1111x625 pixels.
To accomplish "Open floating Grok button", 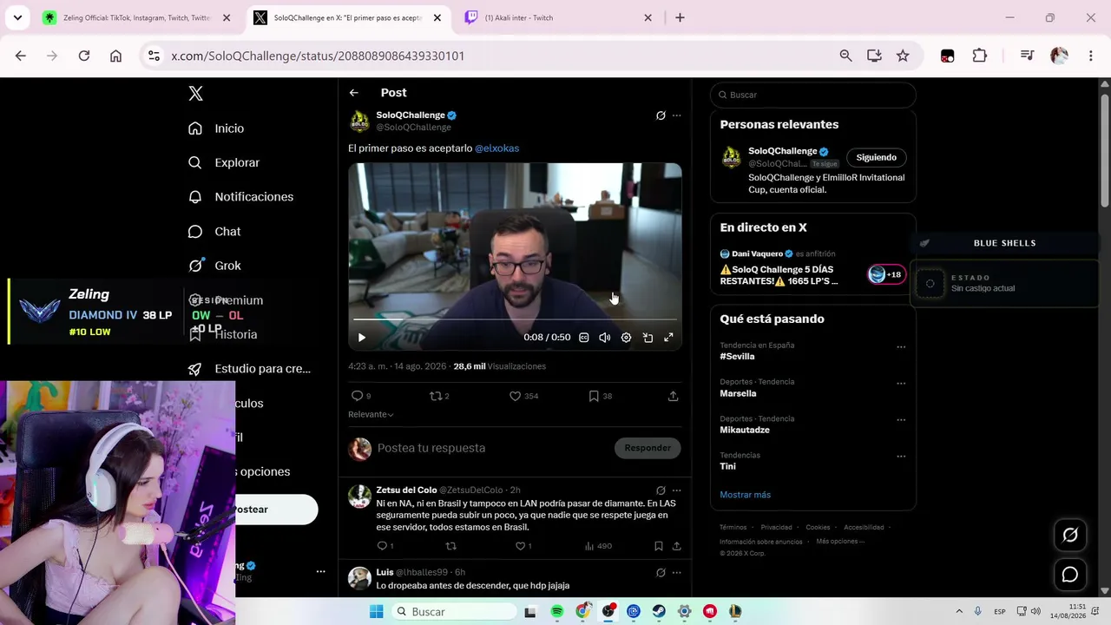I will (1070, 536).
